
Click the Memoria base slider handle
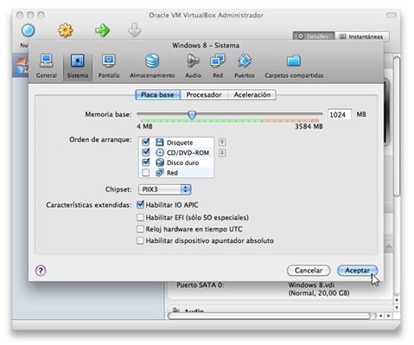[x=192, y=115]
